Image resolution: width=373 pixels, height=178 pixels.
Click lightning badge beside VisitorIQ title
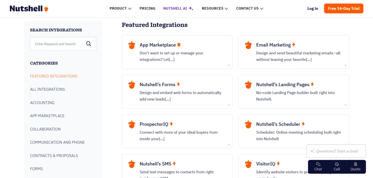coord(278,163)
